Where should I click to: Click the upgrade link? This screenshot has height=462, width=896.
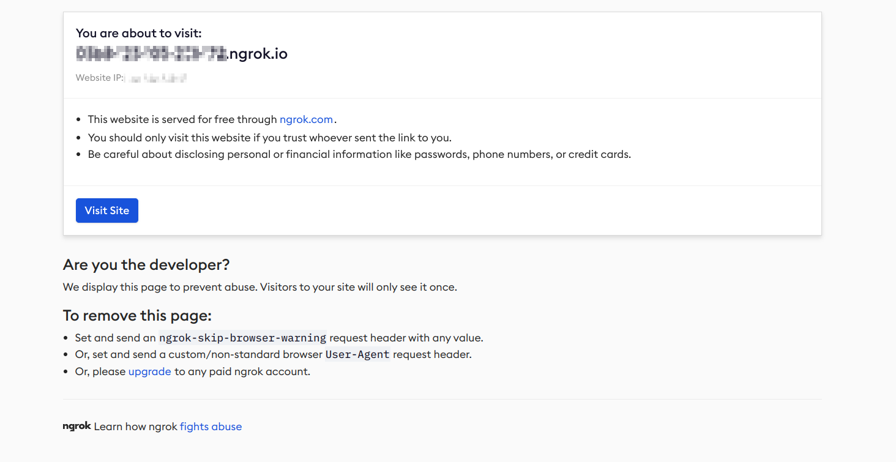[x=149, y=371]
